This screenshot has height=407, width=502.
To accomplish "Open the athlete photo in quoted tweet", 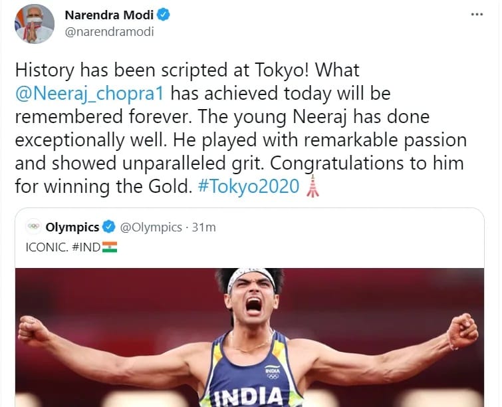I will (249, 338).
